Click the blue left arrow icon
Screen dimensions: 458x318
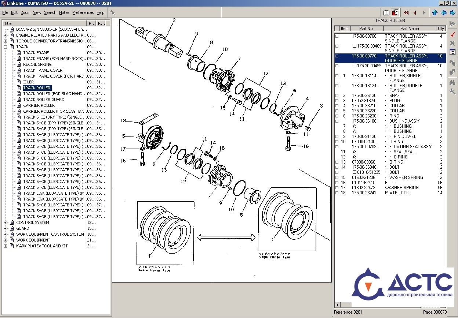point(444,12)
